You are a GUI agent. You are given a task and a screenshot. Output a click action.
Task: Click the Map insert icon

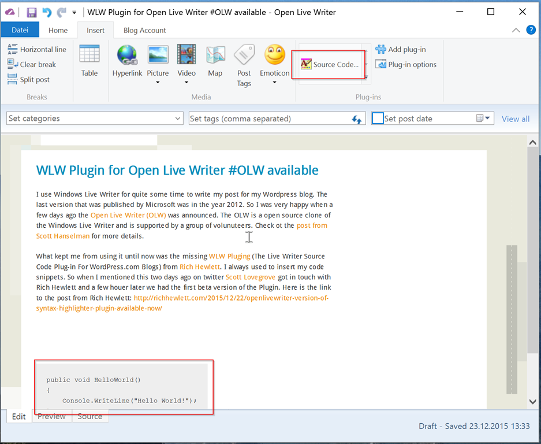215,55
